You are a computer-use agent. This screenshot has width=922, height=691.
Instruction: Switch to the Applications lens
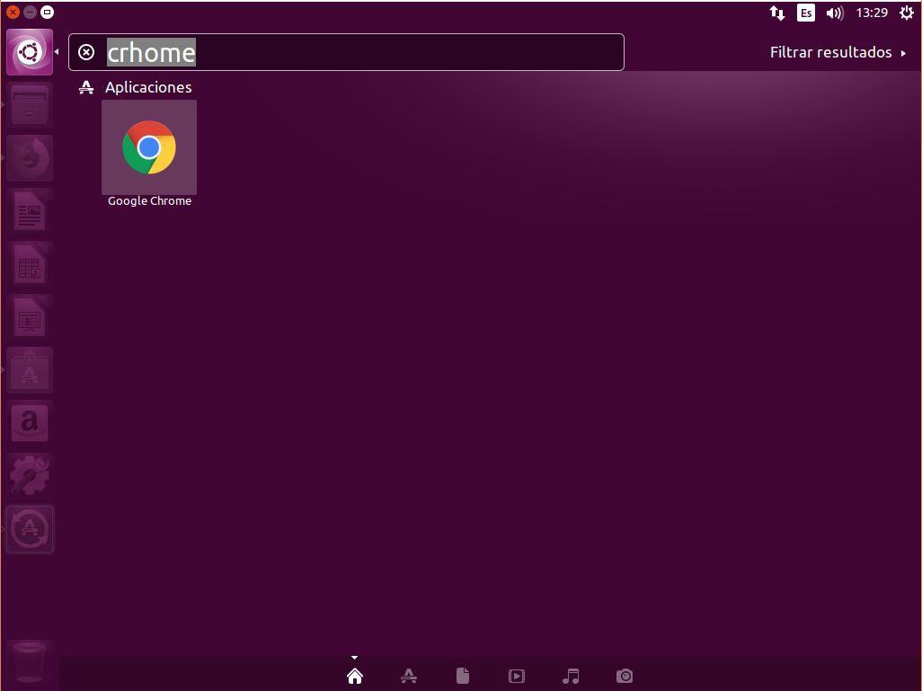tap(409, 676)
